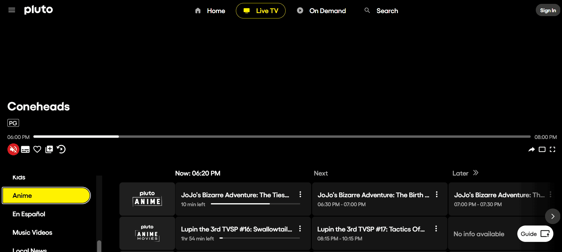Click Lupin 1hr 54 min left progress bar

259,238
